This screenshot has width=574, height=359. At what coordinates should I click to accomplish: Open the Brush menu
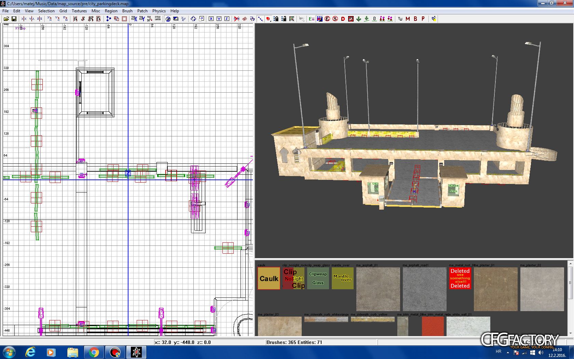click(x=127, y=11)
